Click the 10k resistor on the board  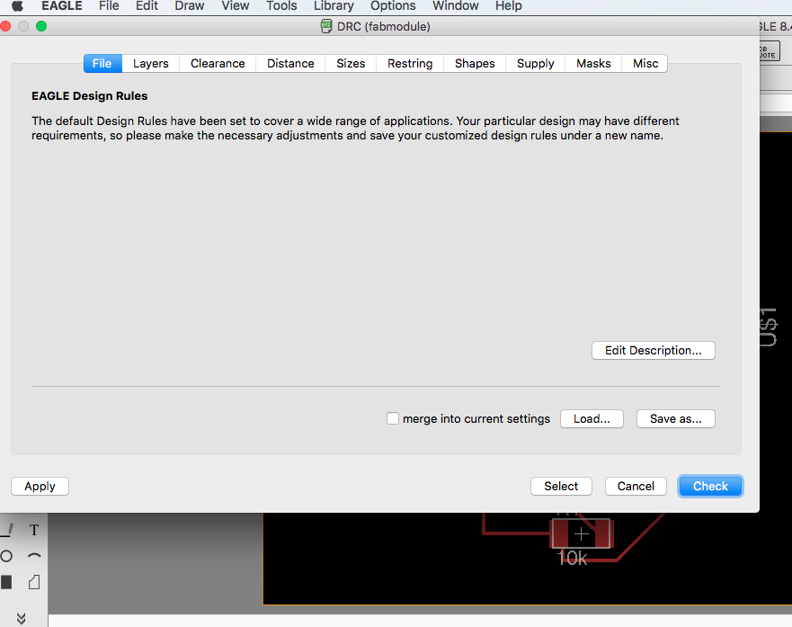(x=581, y=533)
